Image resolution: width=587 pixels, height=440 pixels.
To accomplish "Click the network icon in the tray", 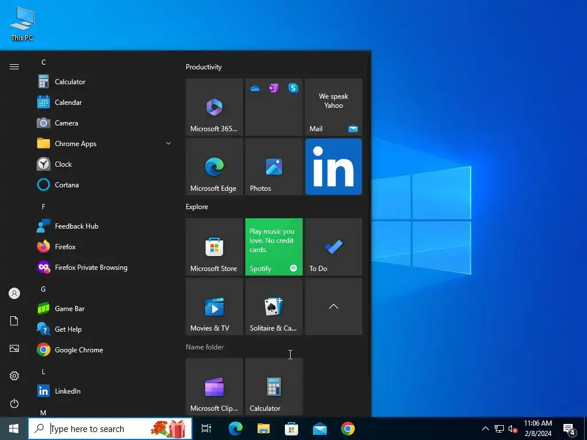I will (x=499, y=429).
